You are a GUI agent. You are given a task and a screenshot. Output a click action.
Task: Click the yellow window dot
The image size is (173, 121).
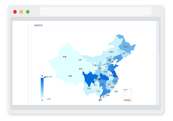21,12
